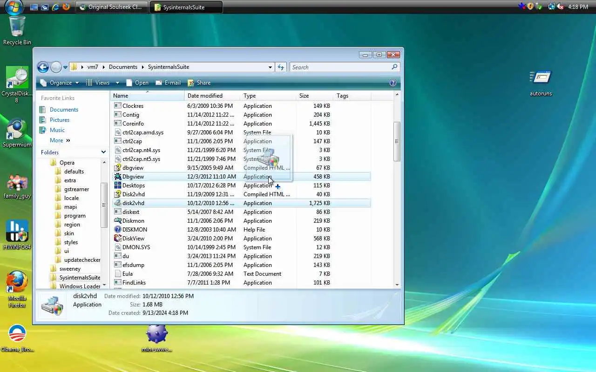Image resolution: width=596 pixels, height=372 pixels.
Task: Sort by the Date modified column header
Action: point(213,96)
